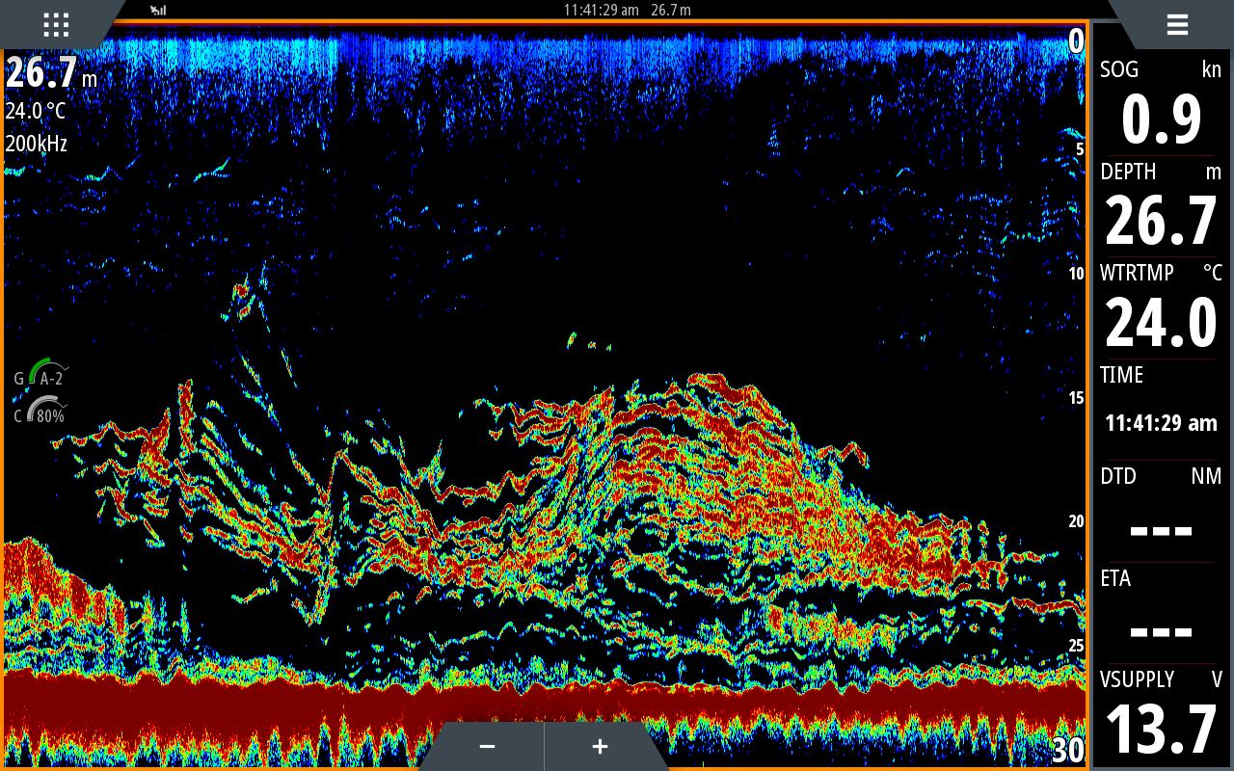This screenshot has height=771, width=1234.
Task: Click the GPS signal status icon
Action: 159,10
